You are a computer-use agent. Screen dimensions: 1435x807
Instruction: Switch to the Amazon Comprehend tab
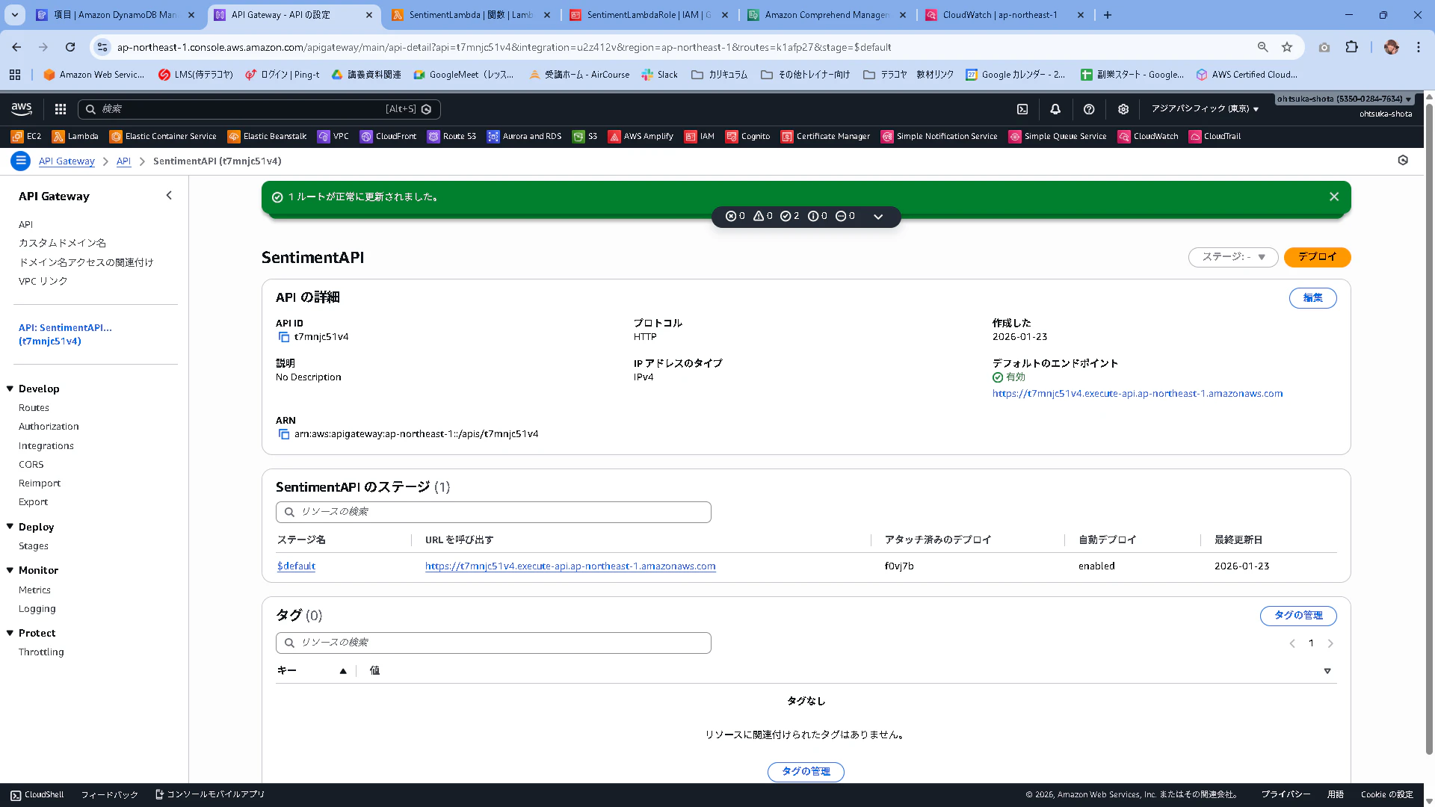[827, 15]
